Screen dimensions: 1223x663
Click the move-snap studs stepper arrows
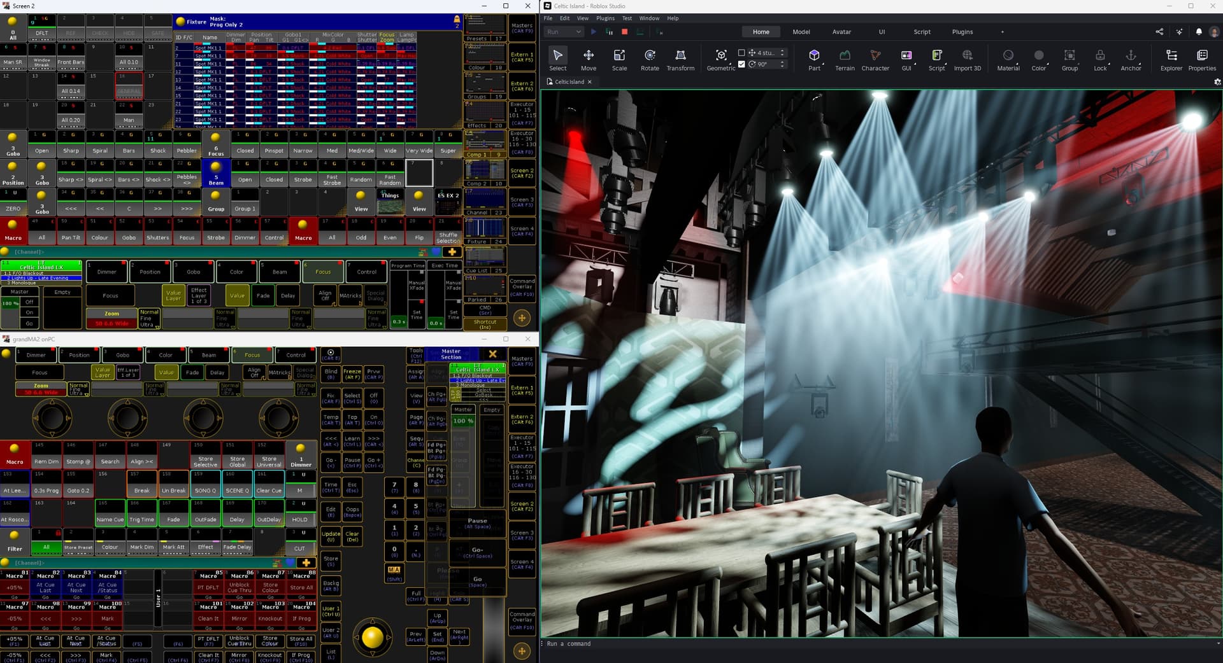pos(782,53)
